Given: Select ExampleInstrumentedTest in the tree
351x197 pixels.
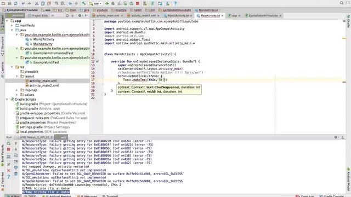Looking at the screenshot, I should [x=53, y=53].
